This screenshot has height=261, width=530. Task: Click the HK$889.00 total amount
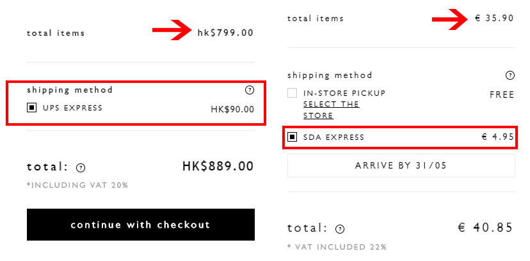pos(218,167)
